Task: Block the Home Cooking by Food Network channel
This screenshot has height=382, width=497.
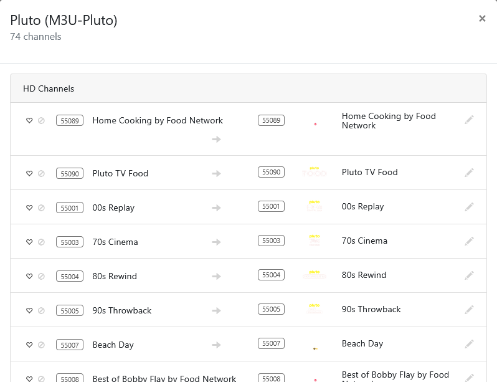Action: (41, 120)
